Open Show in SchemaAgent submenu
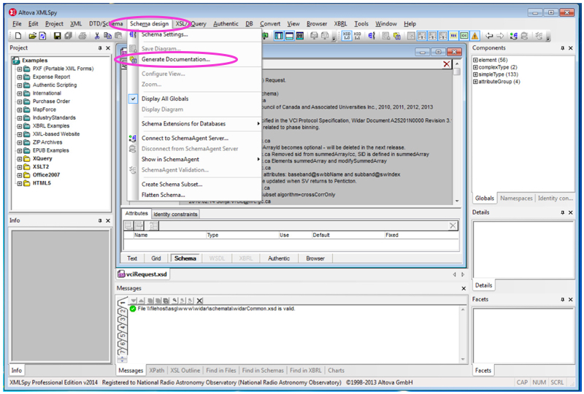This screenshot has width=584, height=394. point(194,159)
